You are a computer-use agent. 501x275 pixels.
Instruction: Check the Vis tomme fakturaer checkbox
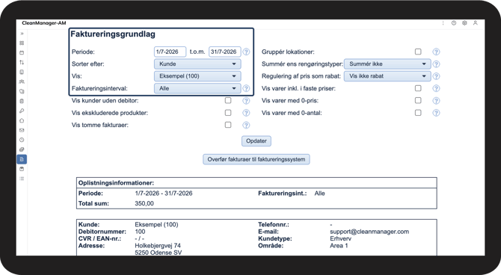tap(228, 125)
